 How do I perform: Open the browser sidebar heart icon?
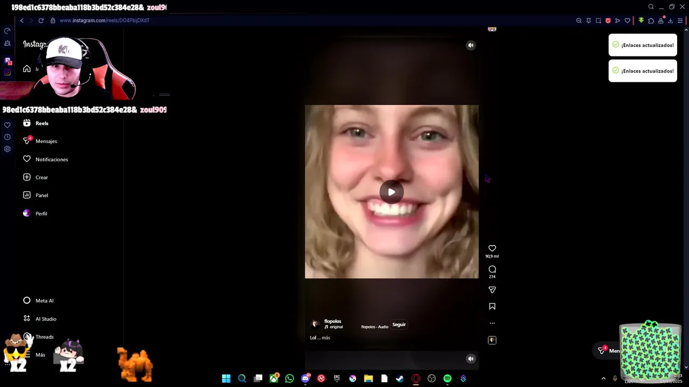point(8,125)
